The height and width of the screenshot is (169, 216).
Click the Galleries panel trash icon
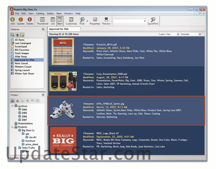(x=17, y=35)
